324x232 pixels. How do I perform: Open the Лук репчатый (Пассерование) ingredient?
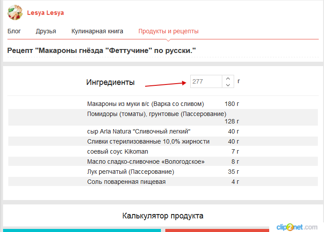pyautogui.click(x=131, y=172)
